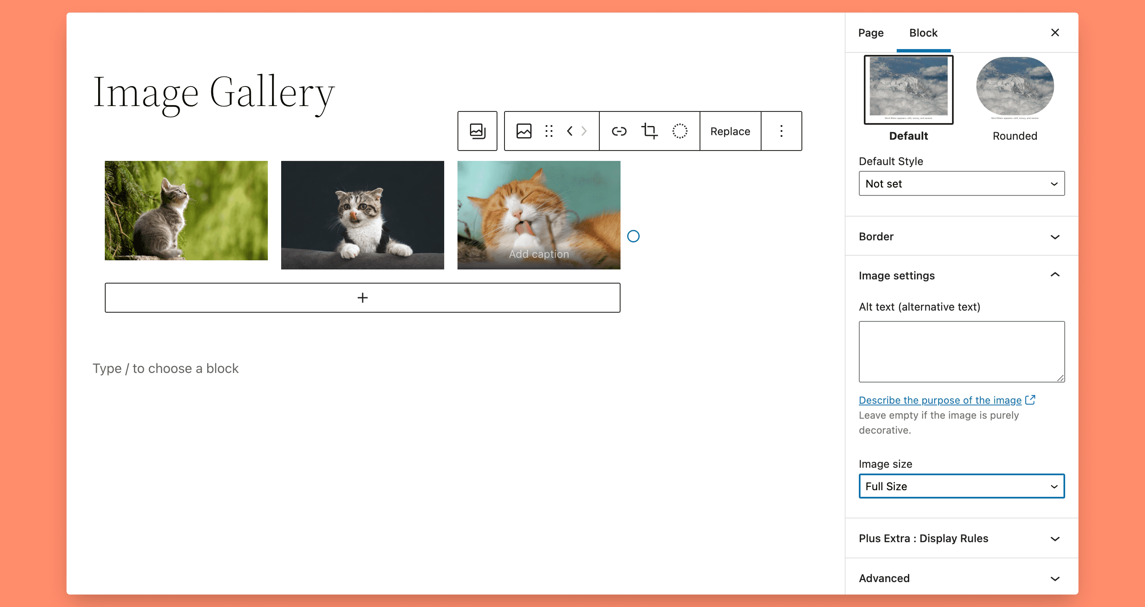
Task: Click the gallery image block icon
Action: click(x=477, y=130)
